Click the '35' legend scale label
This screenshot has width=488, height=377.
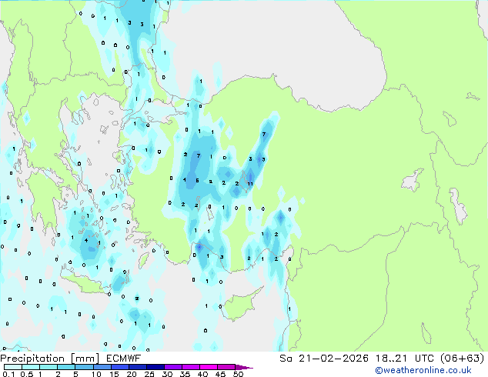(186, 374)
